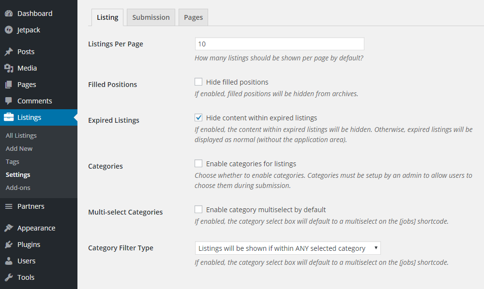Open the Media library icon
The width and height of the screenshot is (484, 289).
pos(10,68)
